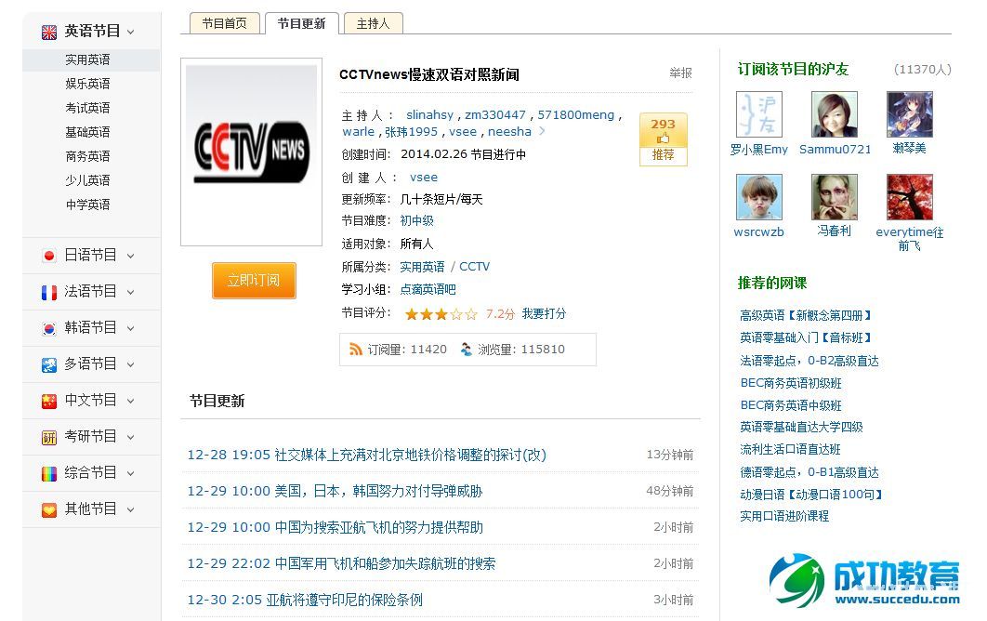Show more hosts arrow after neesha
Viewport: 987px width, 621px height.
pos(543,132)
